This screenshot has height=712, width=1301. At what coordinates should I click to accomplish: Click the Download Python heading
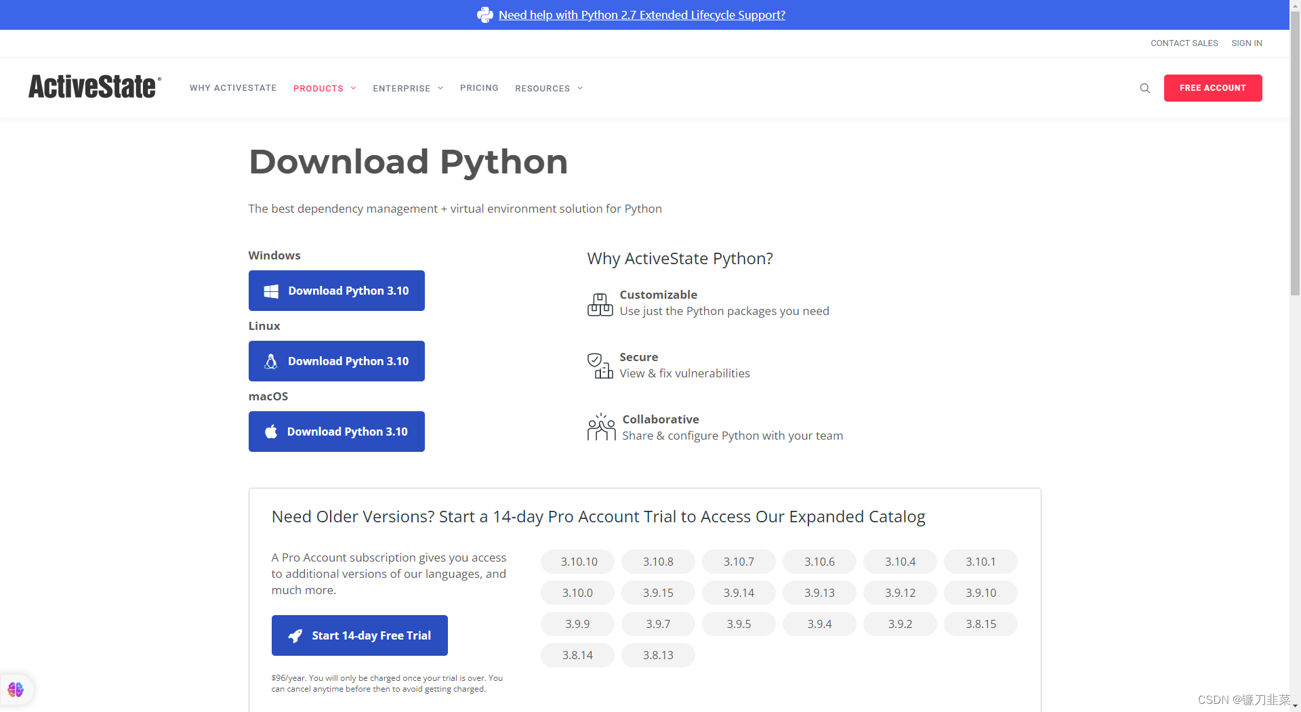coord(409,162)
